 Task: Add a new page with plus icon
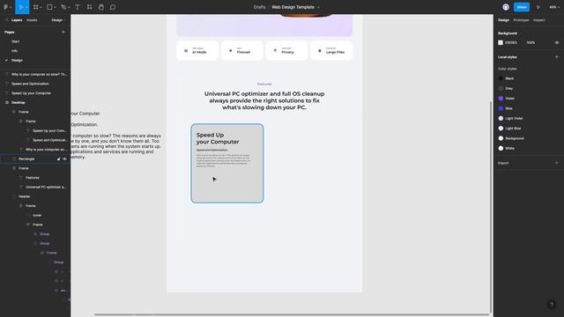tap(63, 32)
